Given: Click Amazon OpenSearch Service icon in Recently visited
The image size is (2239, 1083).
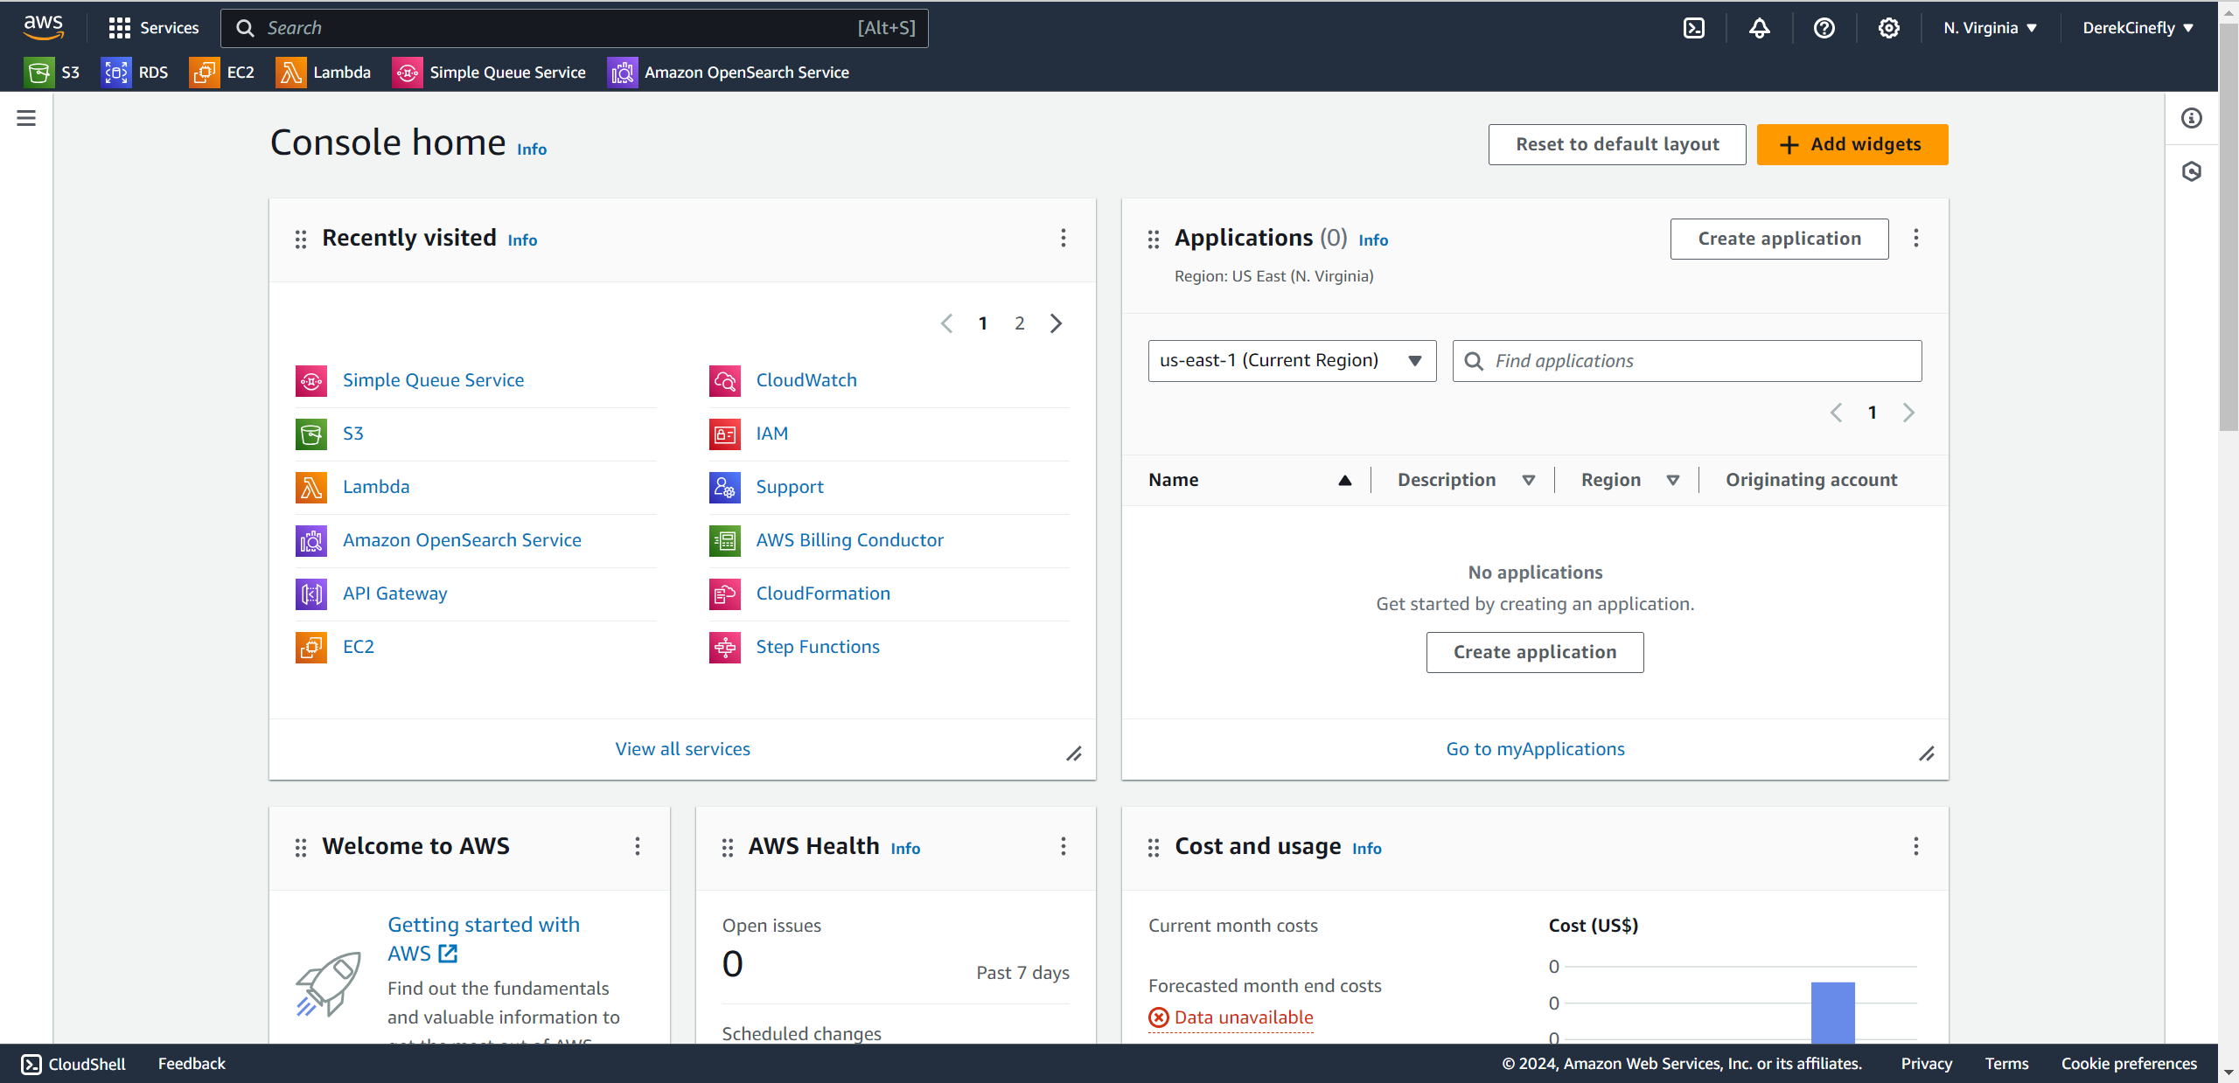Looking at the screenshot, I should (311, 540).
